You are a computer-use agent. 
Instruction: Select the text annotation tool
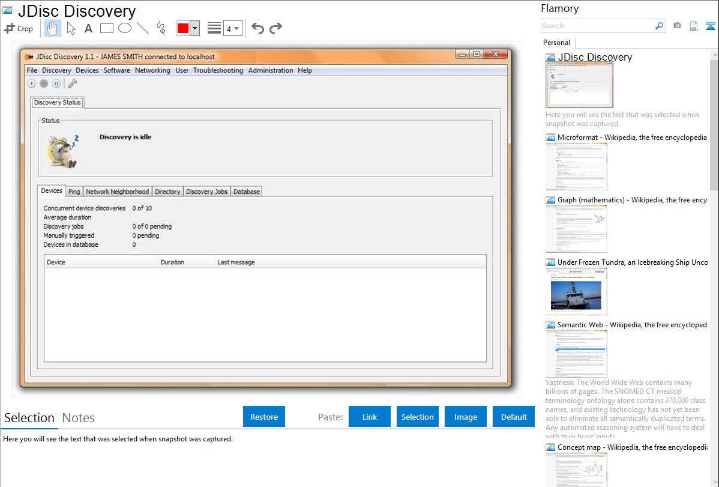[x=88, y=28]
